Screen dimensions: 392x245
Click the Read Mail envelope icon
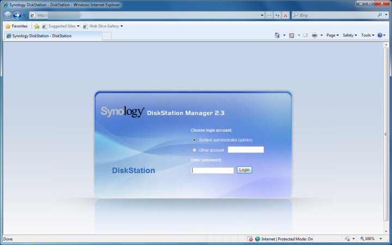coord(305,35)
